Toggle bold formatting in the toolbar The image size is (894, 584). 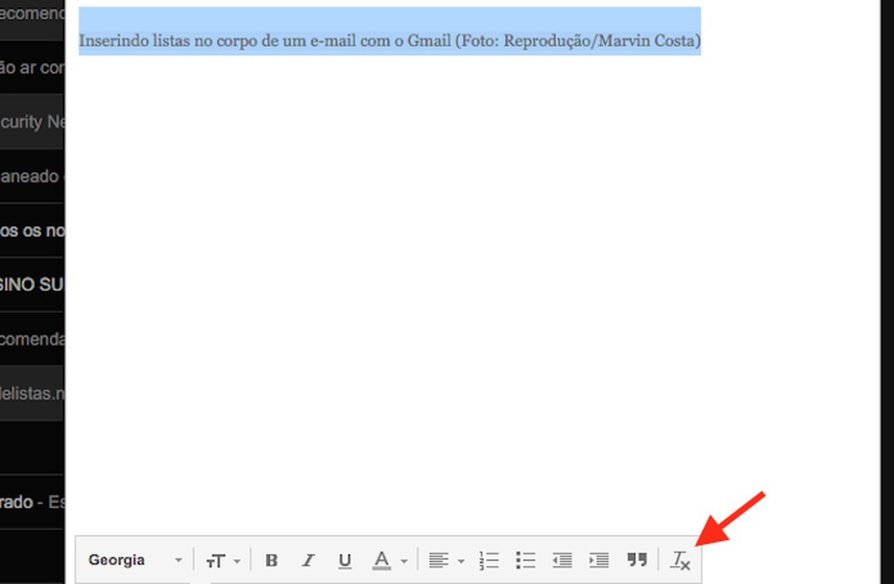pos(271,560)
